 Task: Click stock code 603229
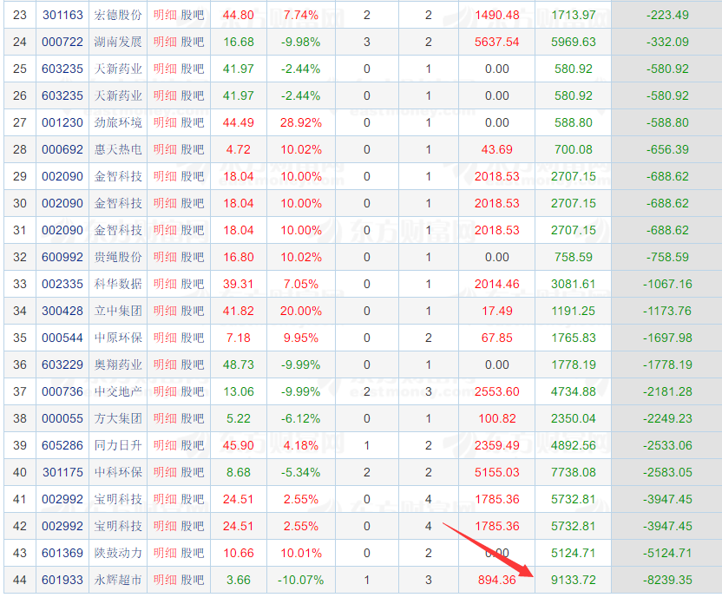pyautogui.click(x=62, y=364)
